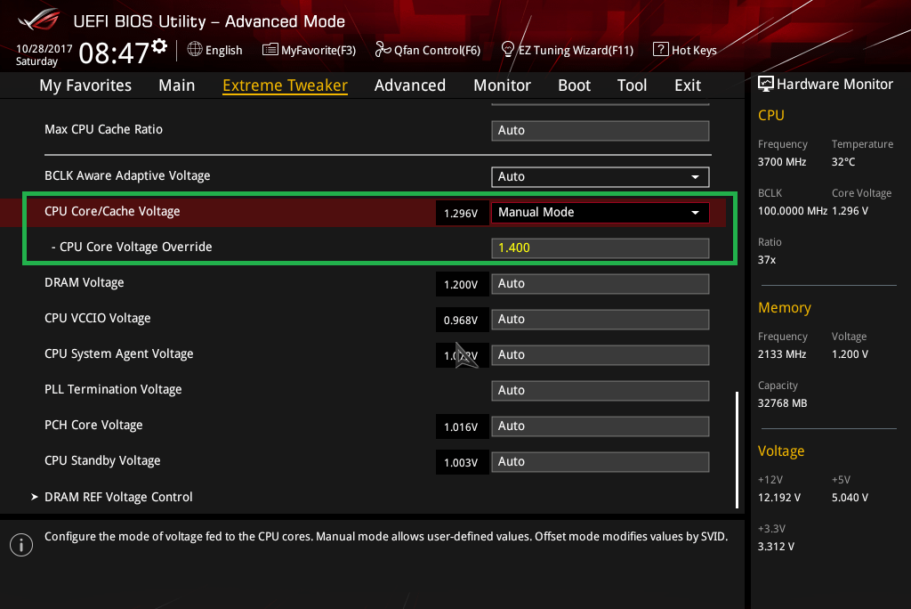Click the Max CPU Cache Ratio field
The image size is (911, 609).
pyautogui.click(x=601, y=130)
